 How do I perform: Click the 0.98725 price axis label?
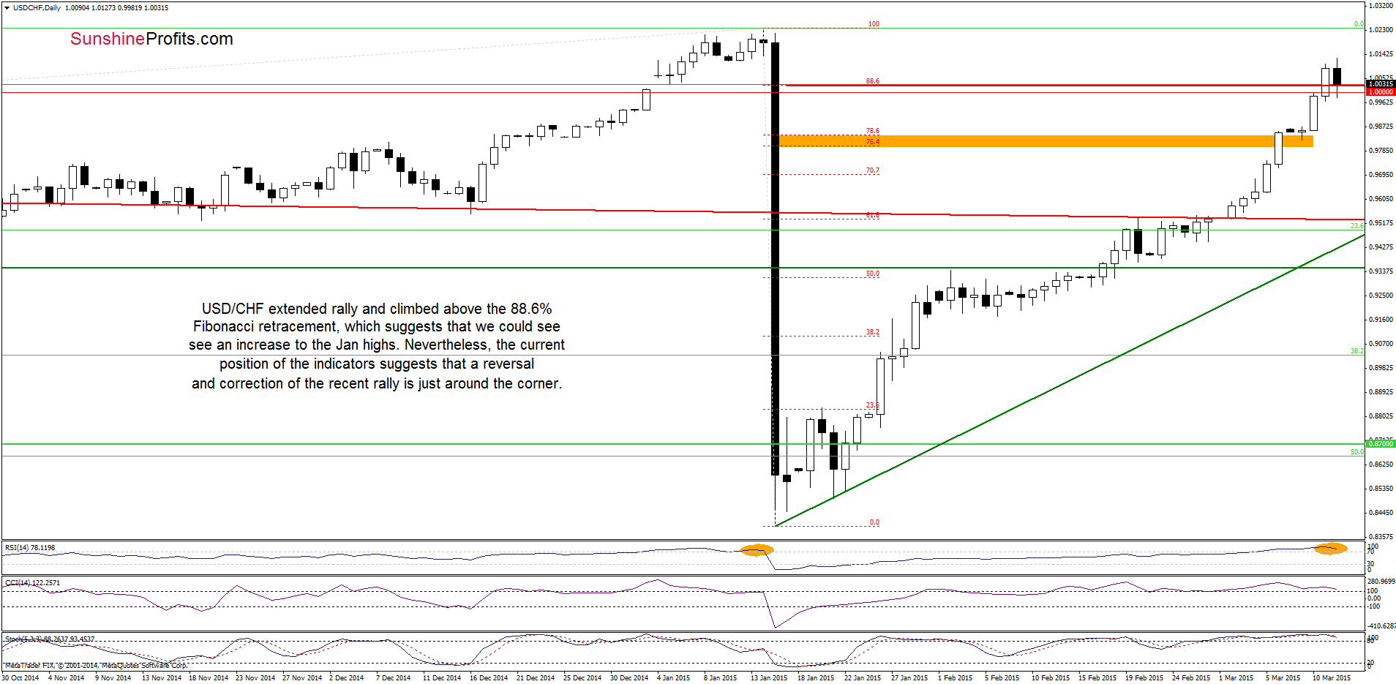pos(1381,127)
